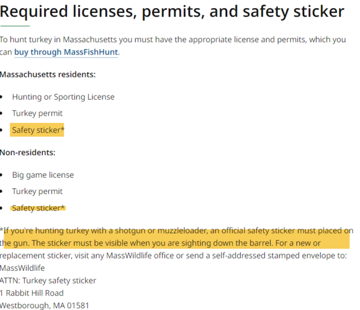
Task: Click the Westborough, MA 01581 line
Action: pos(44,306)
